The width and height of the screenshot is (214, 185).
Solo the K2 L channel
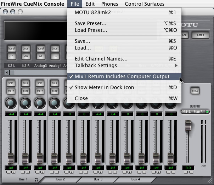click(11, 83)
